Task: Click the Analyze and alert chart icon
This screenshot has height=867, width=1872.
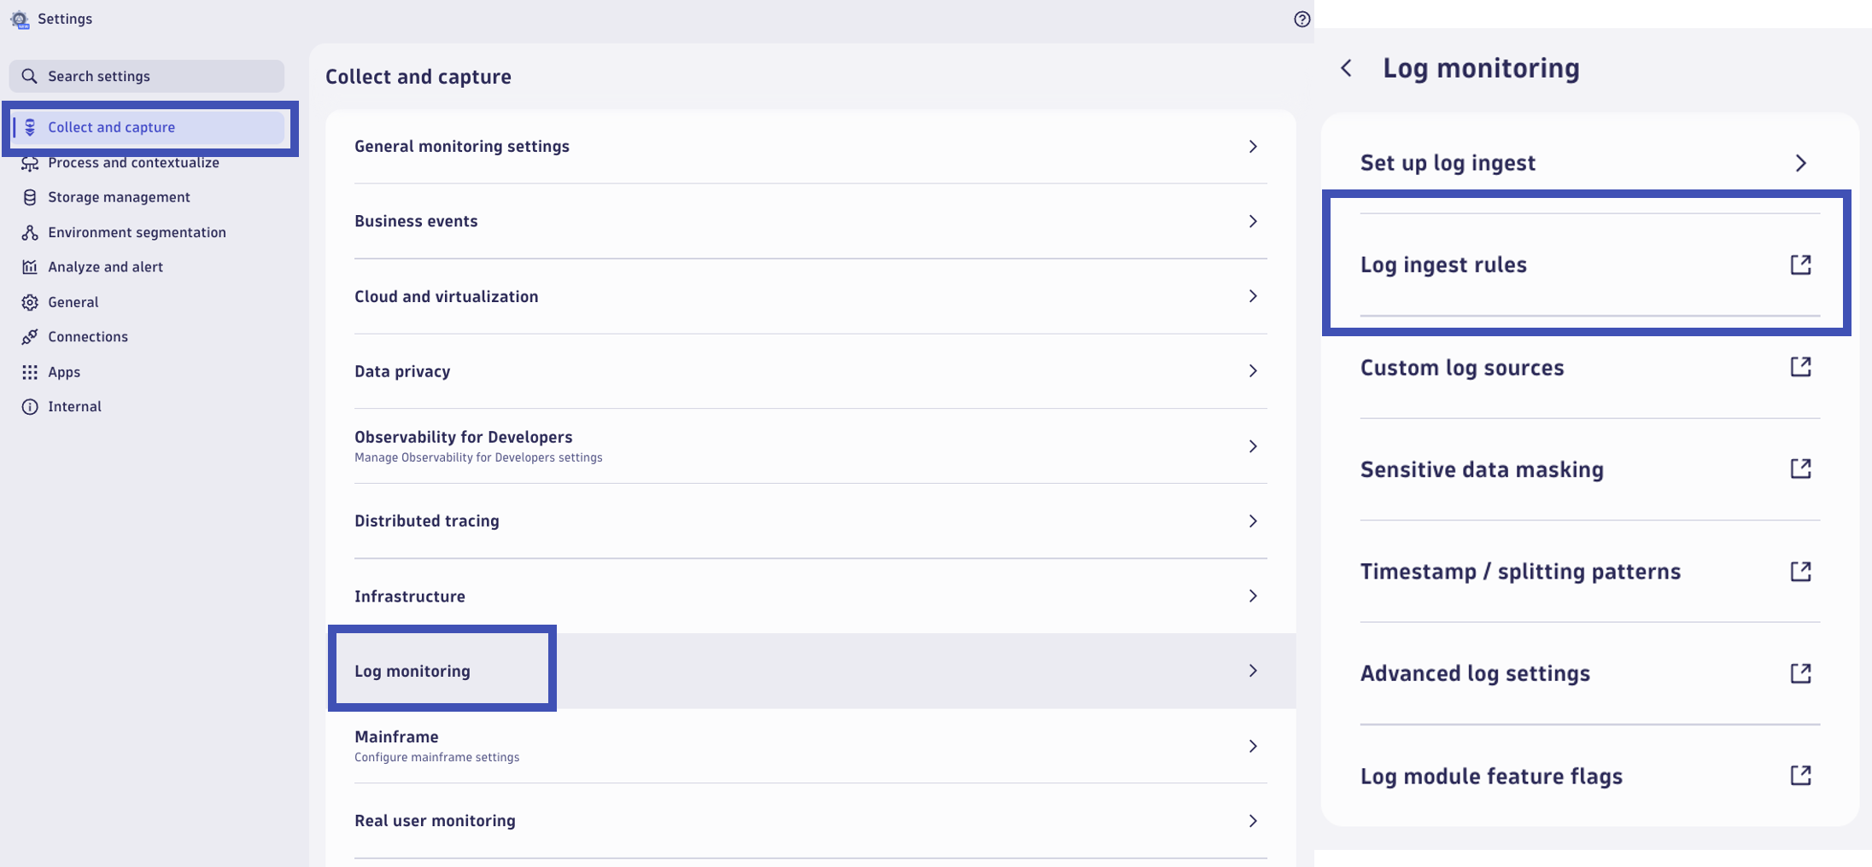Action: coord(30,267)
